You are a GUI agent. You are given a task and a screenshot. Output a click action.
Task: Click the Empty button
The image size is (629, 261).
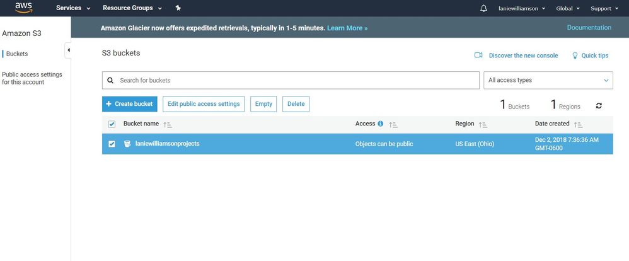pos(263,104)
